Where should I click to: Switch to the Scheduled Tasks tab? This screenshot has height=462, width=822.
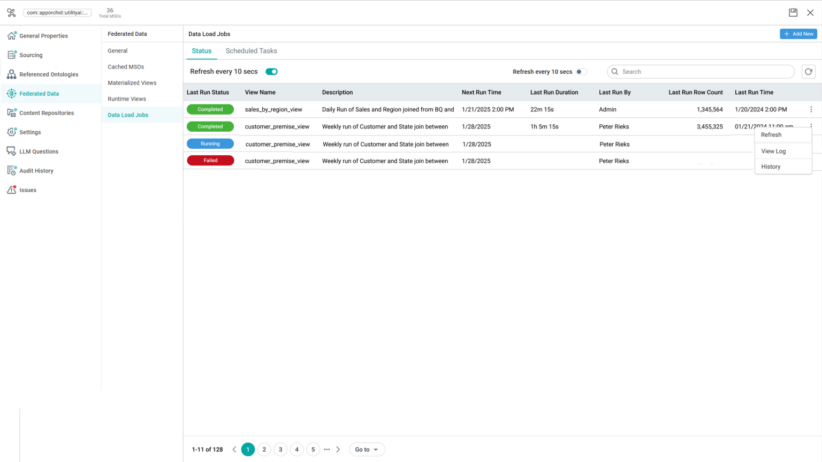pos(251,51)
